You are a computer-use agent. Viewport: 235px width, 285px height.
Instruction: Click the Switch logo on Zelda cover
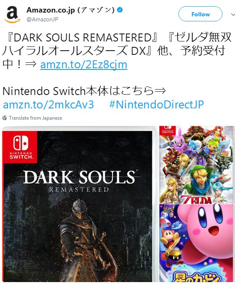pyautogui.click(x=168, y=130)
